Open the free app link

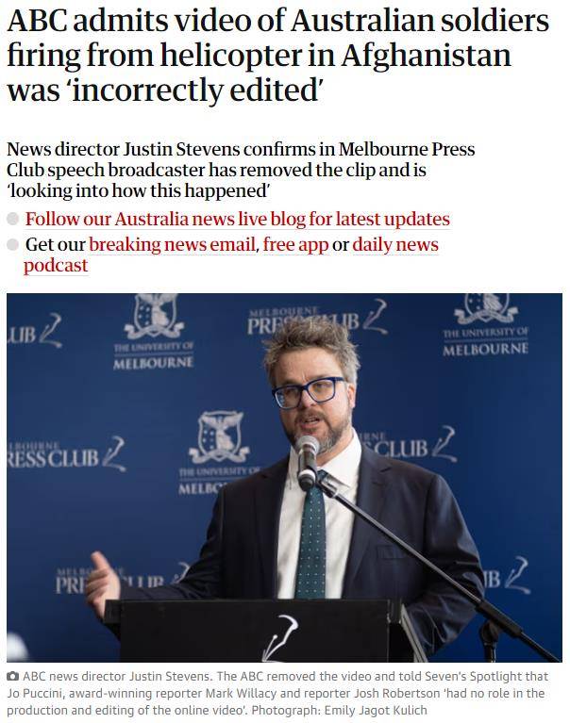point(295,244)
